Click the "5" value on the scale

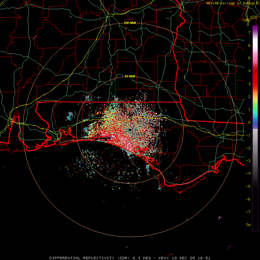coord(249,58)
